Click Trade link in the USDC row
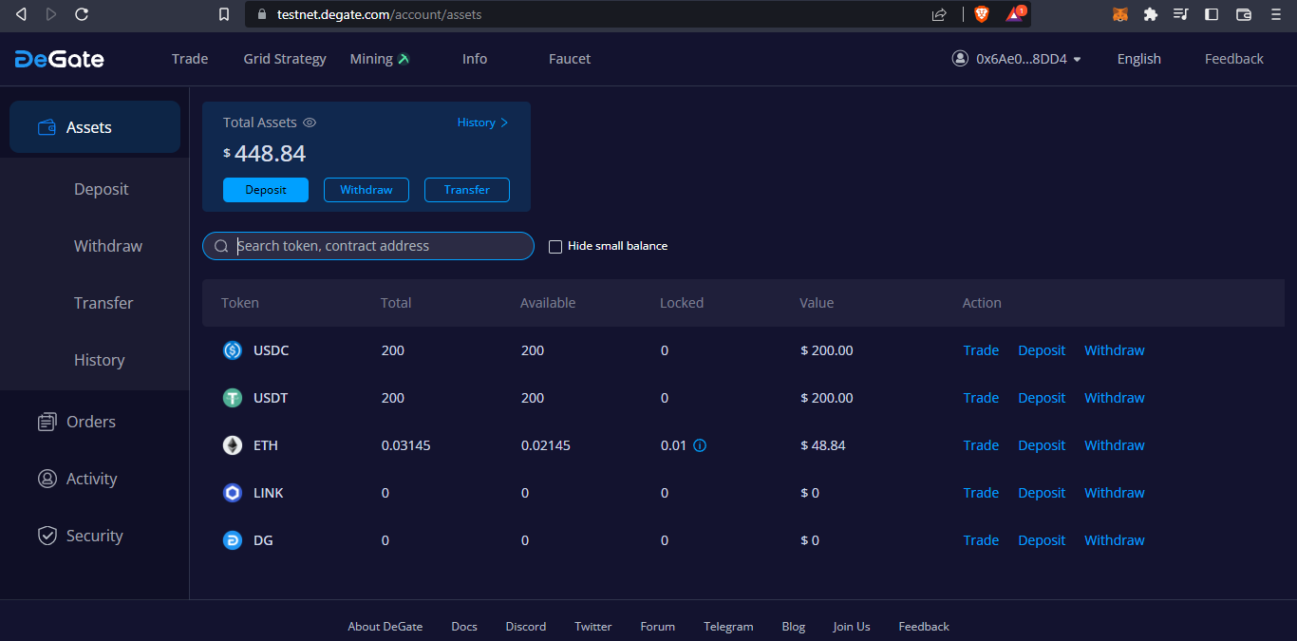Image resolution: width=1297 pixels, height=641 pixels. (x=981, y=350)
